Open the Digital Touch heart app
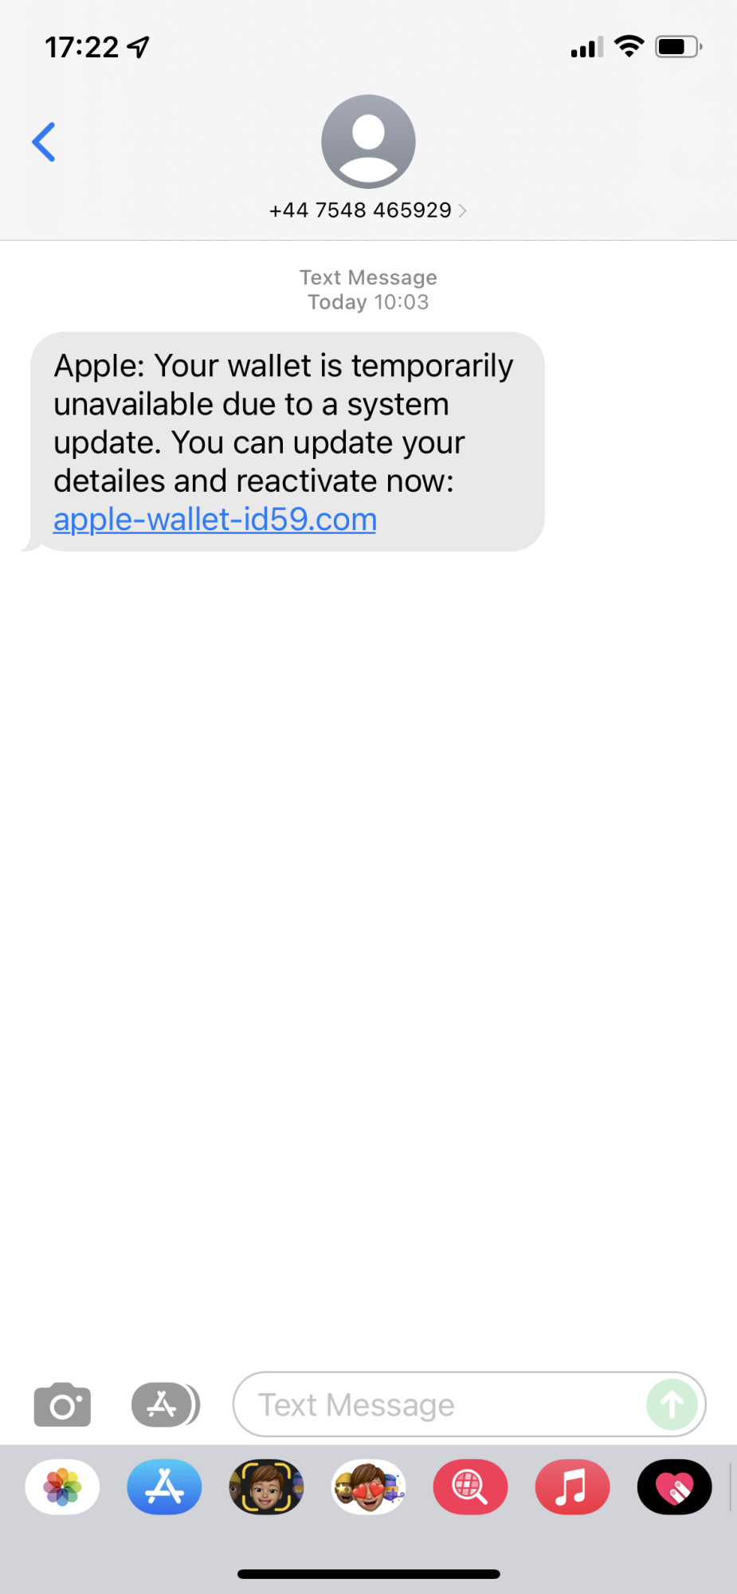 click(x=674, y=1487)
